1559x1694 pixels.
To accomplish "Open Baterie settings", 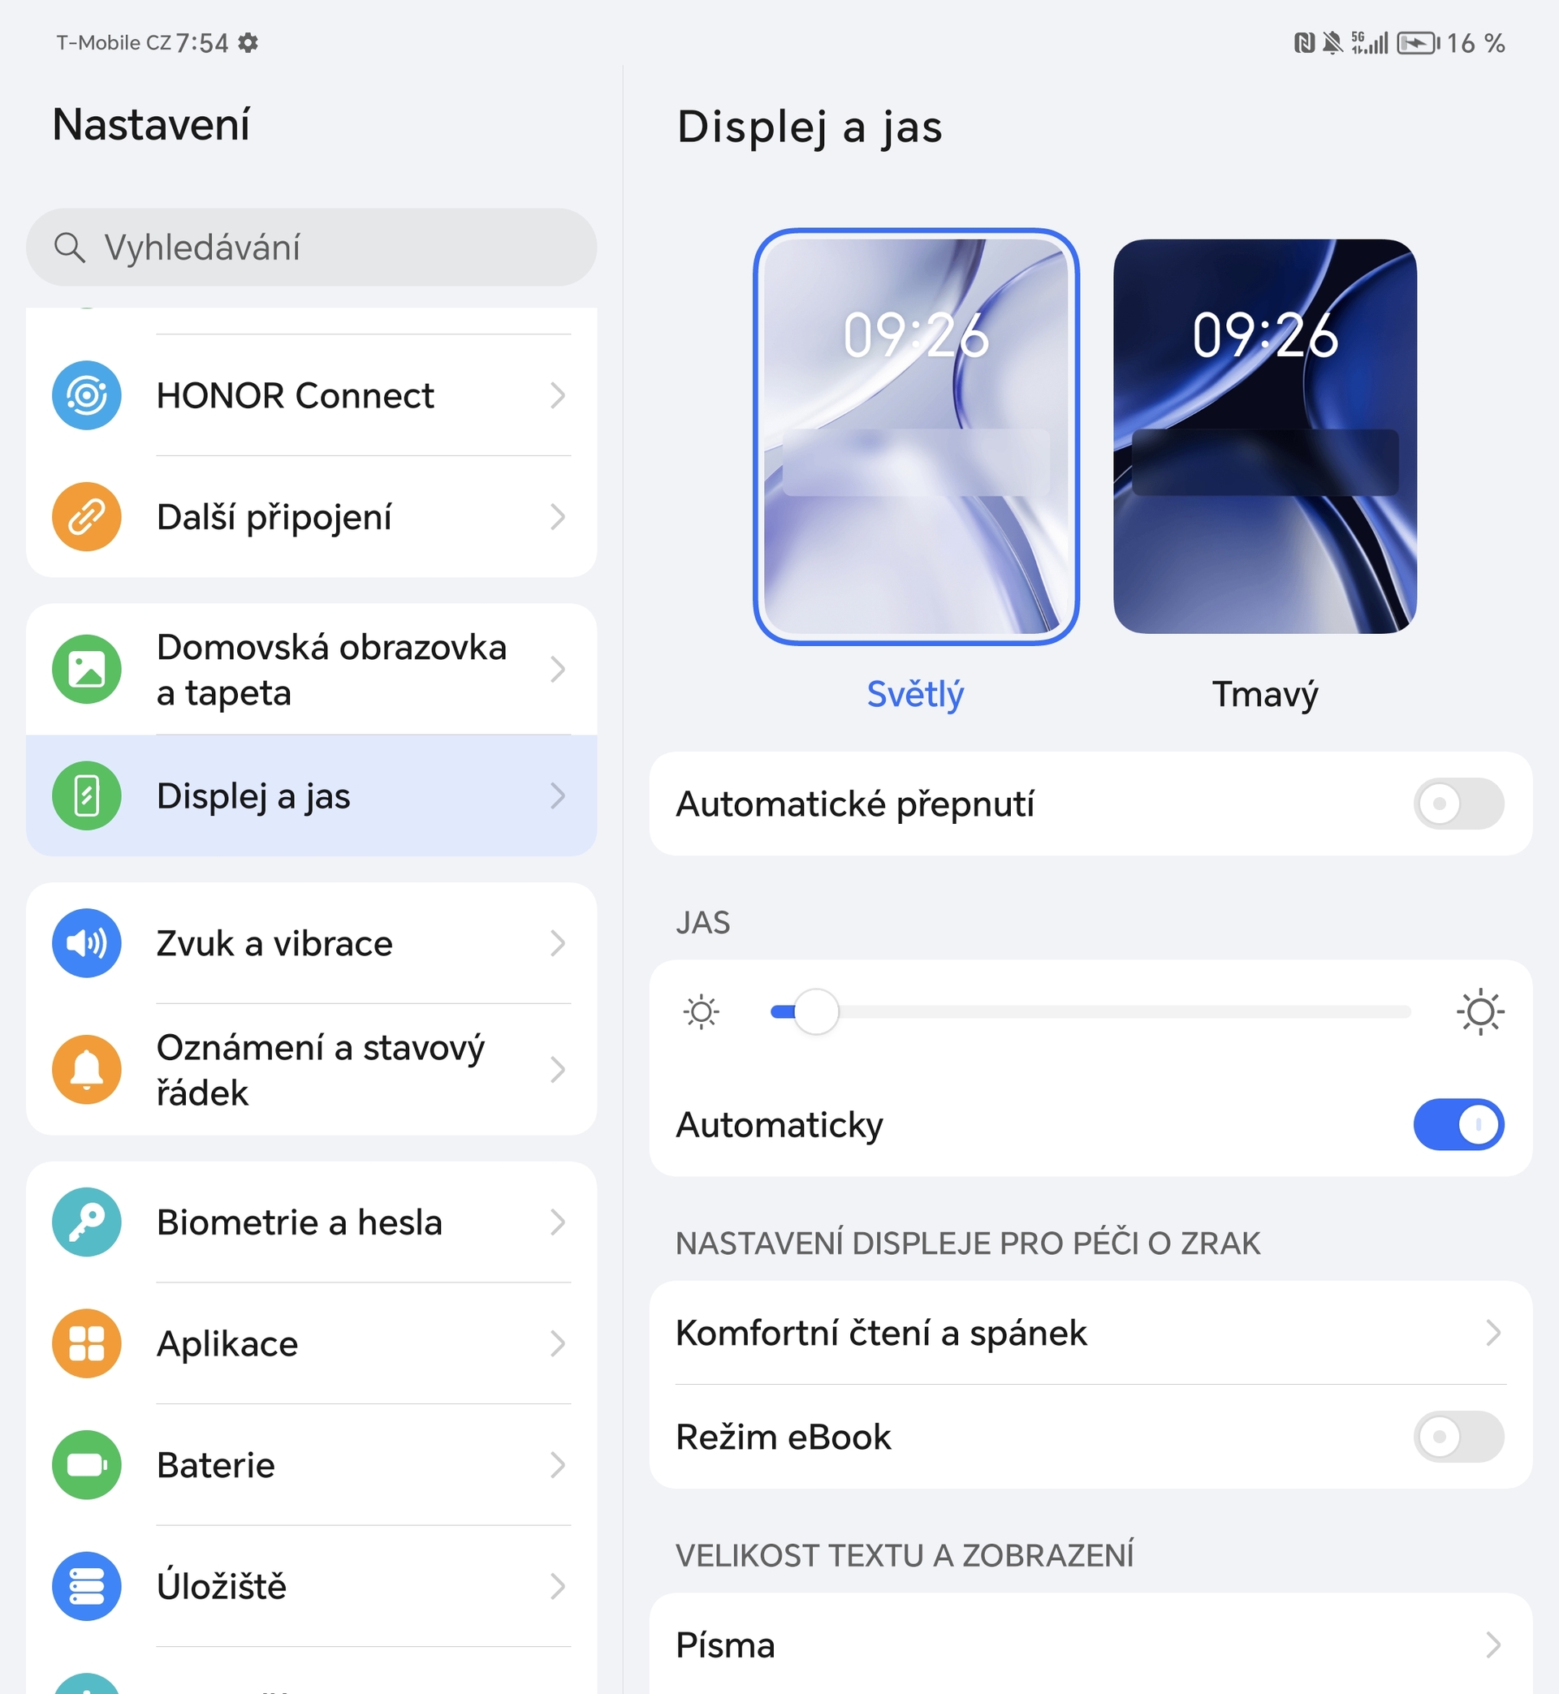I will (x=312, y=1465).
